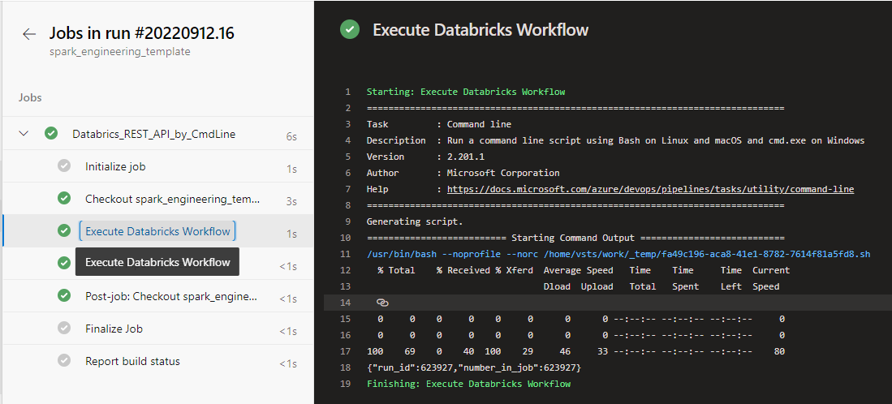Click the spark_engineering_template subtitle
Image resolution: width=892 pixels, height=404 pixels.
tap(120, 52)
